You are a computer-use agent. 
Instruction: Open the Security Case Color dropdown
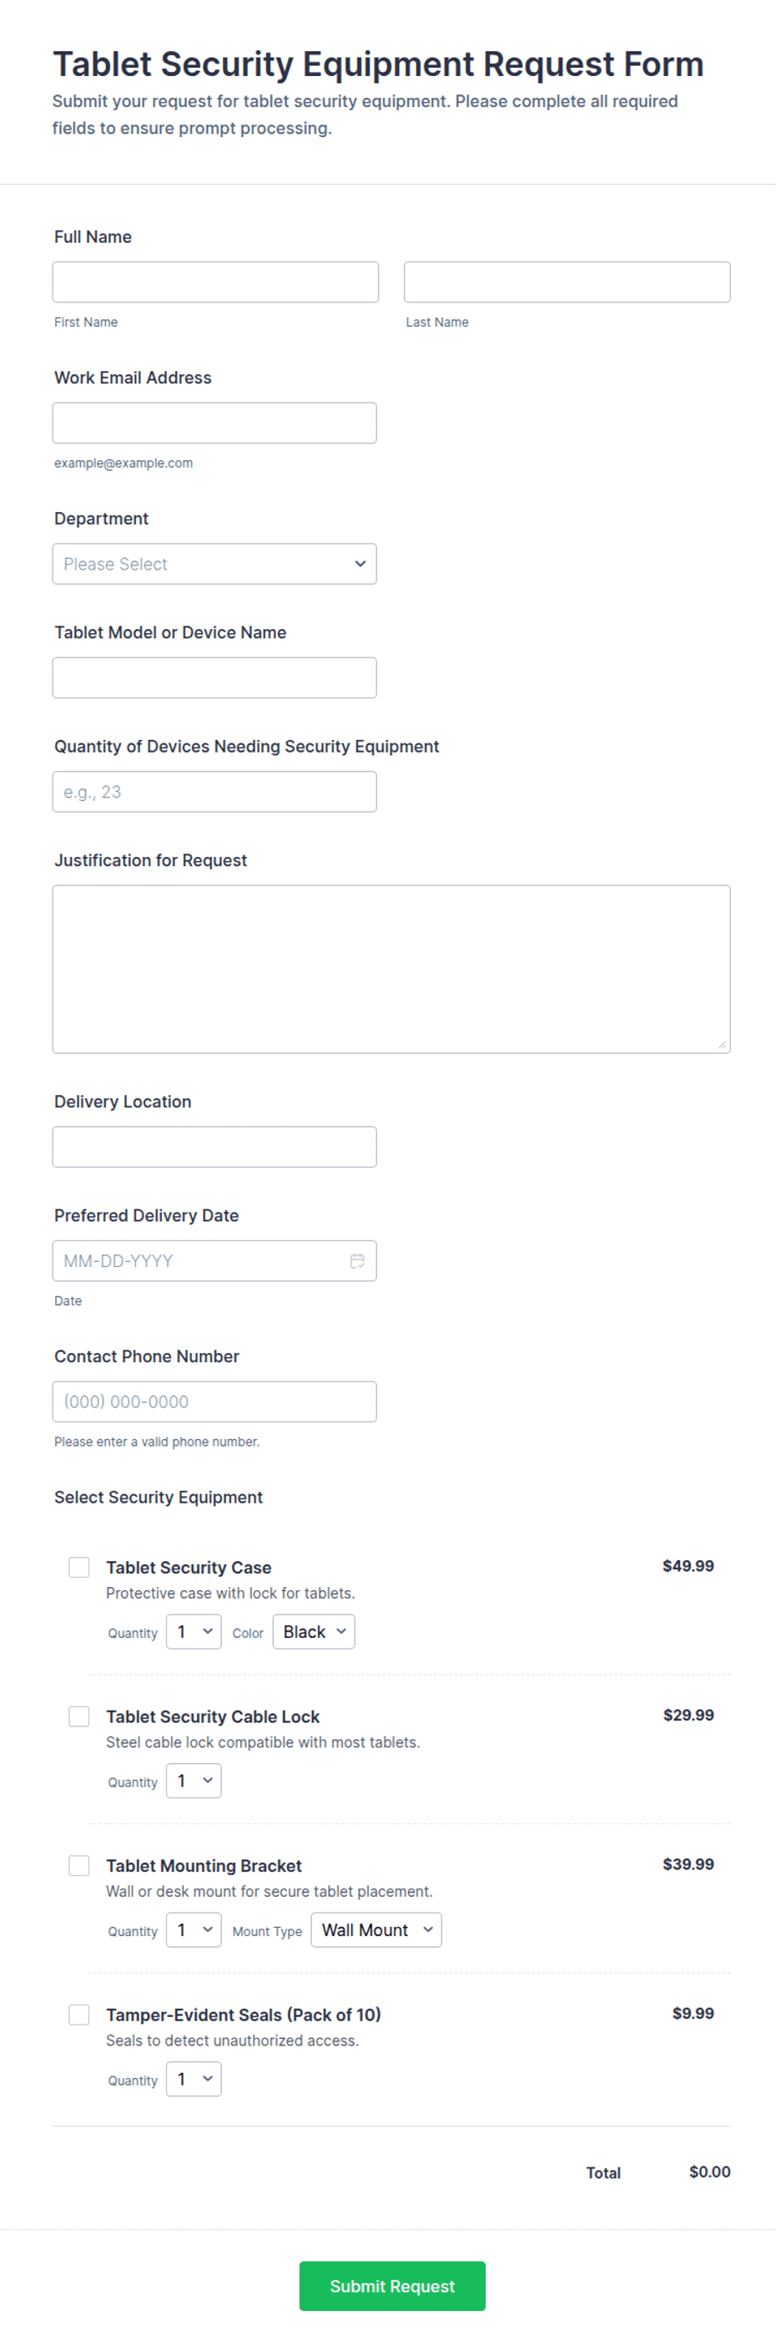[314, 1630]
